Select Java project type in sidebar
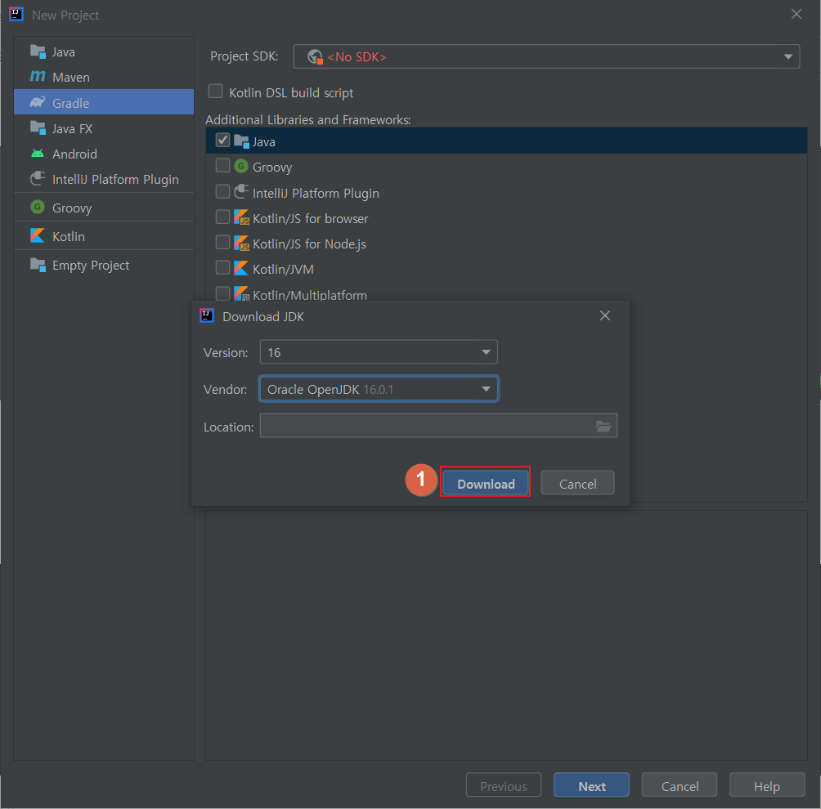 [104, 51]
